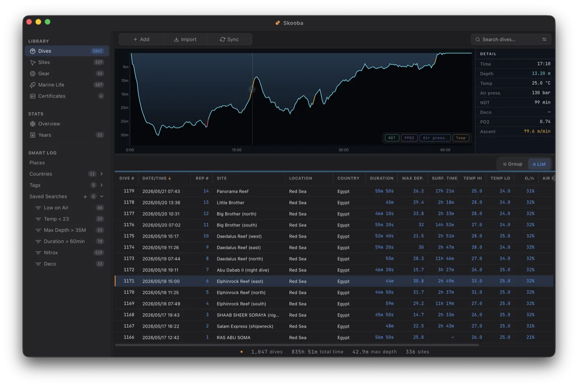Toggle the NDT graph overlay
This screenshot has height=387, width=578.
(x=392, y=138)
